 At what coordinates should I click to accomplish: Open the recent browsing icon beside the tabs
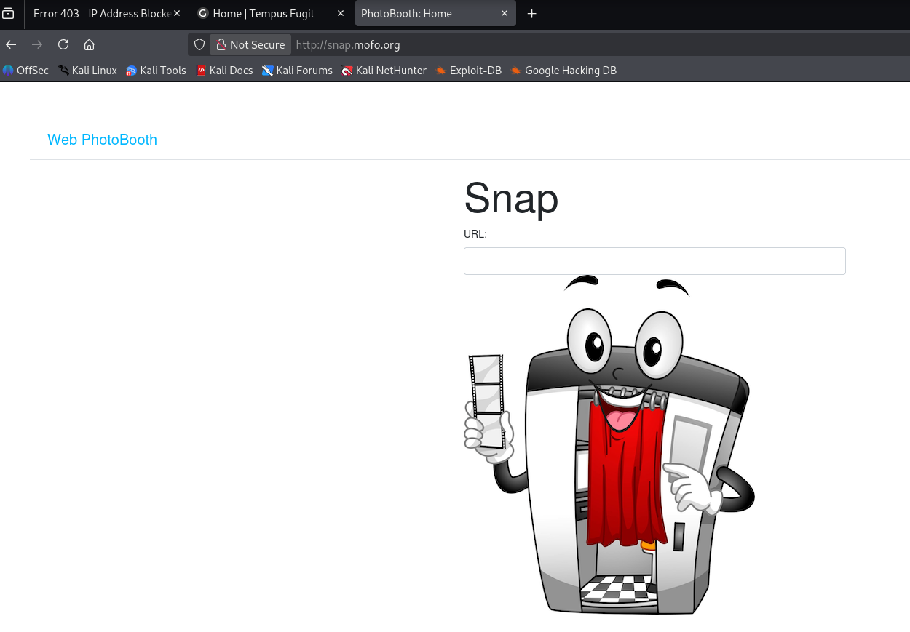(x=9, y=13)
